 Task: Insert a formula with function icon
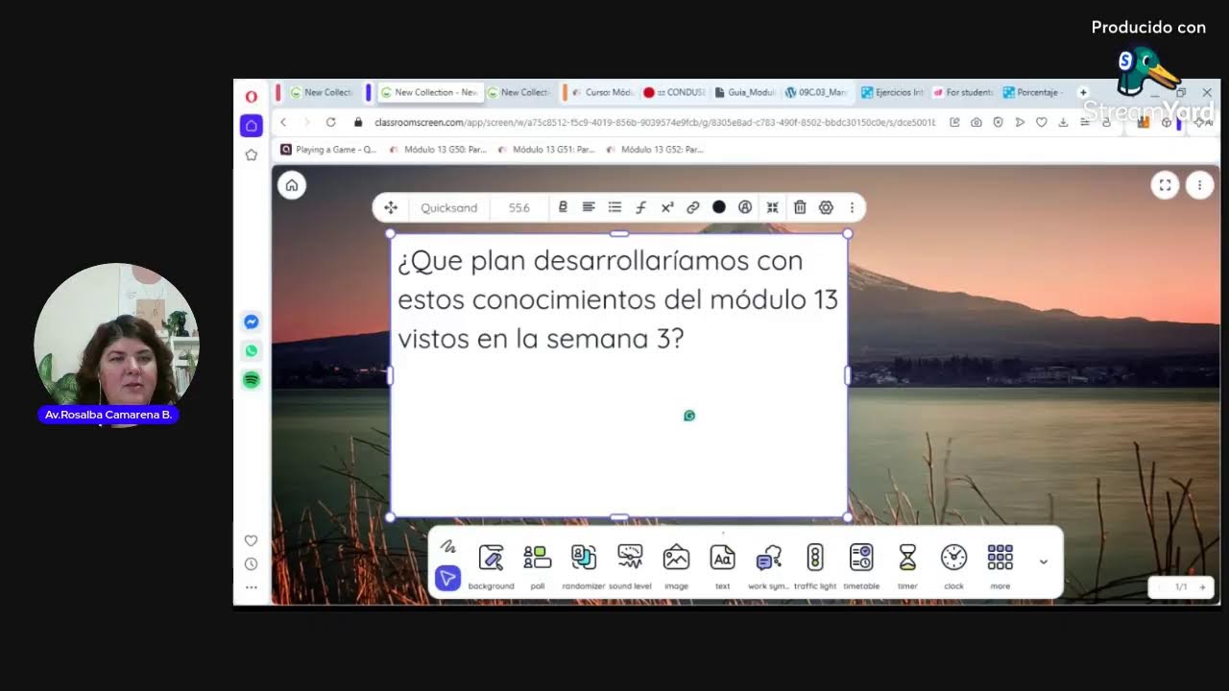640,207
